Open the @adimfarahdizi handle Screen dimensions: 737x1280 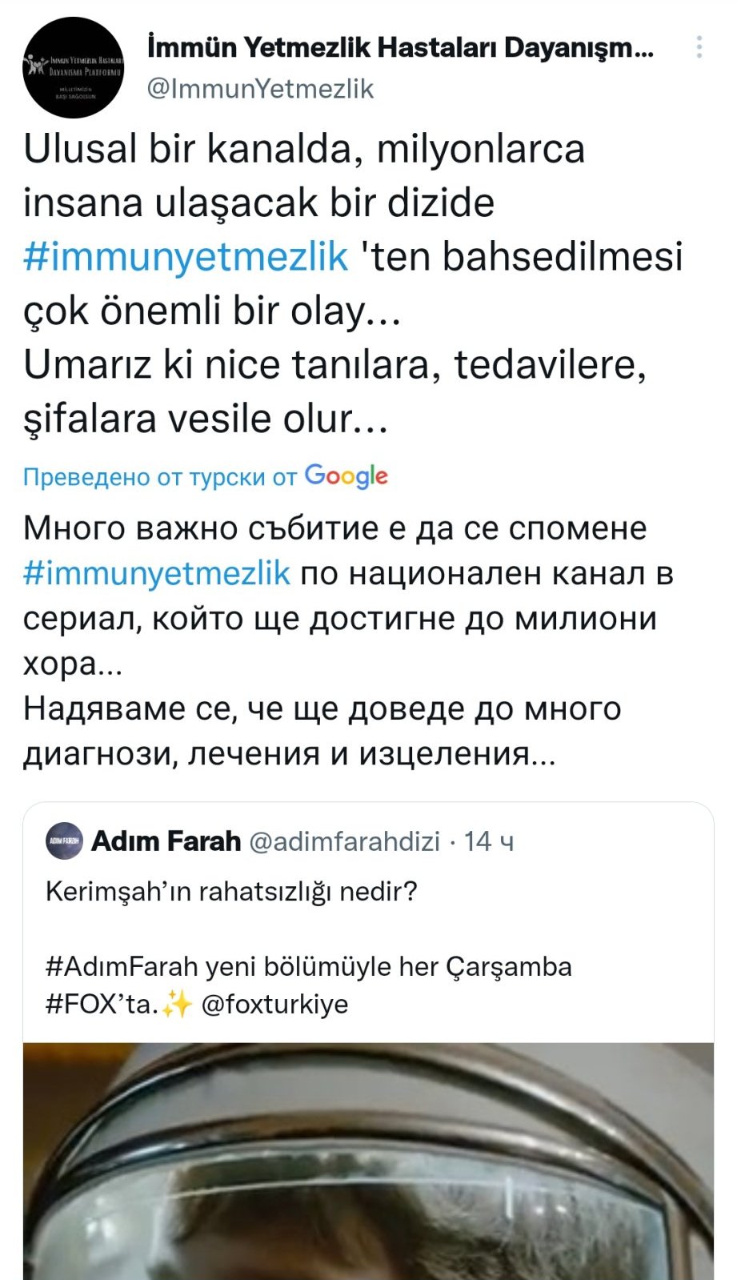345,841
